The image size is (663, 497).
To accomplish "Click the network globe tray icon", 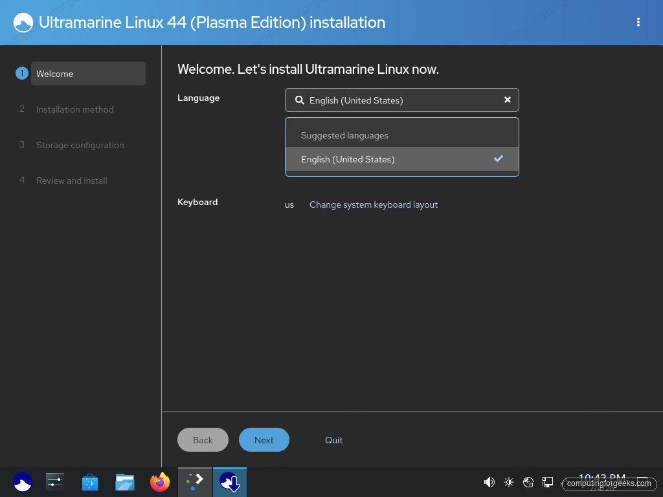I will (528, 482).
